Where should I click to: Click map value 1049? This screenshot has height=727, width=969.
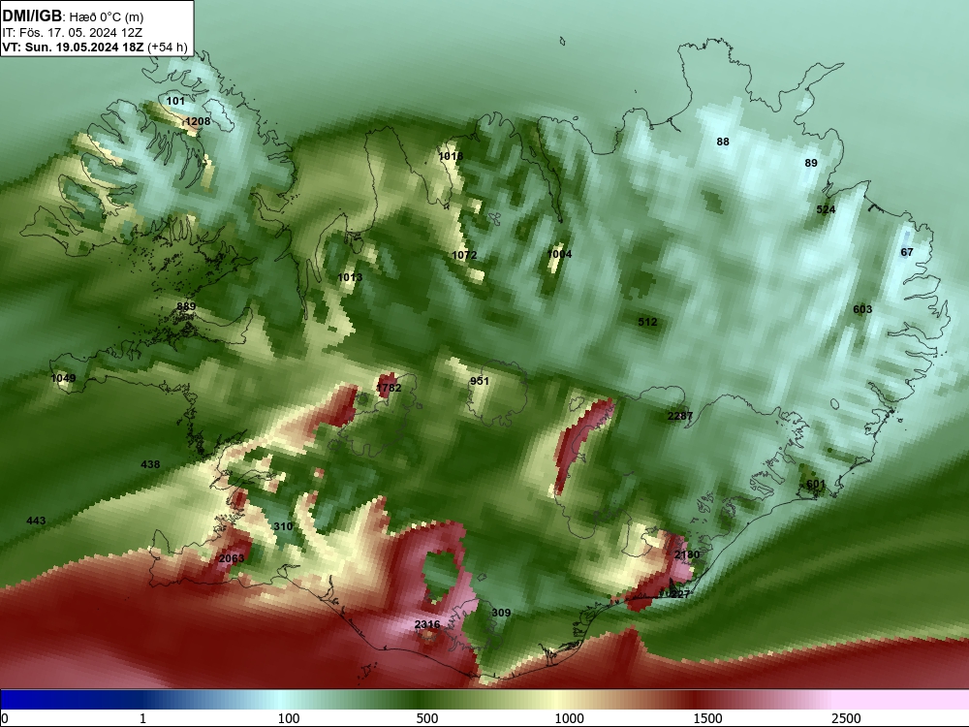[63, 378]
